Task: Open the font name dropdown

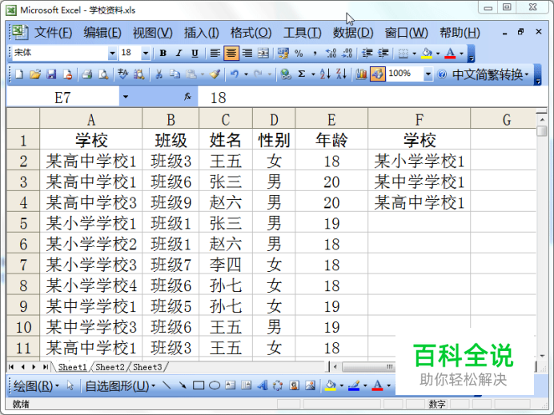Action: tap(112, 54)
